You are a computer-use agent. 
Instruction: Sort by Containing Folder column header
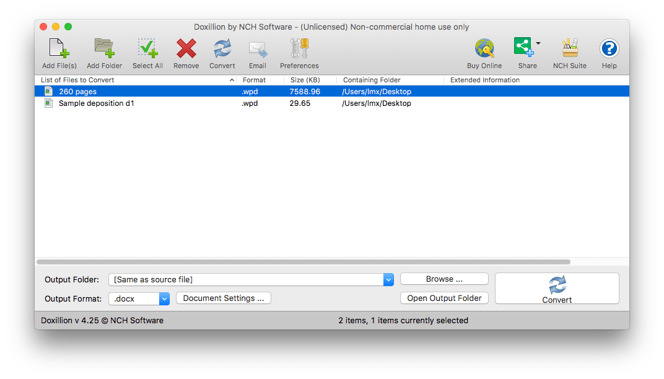pyautogui.click(x=372, y=80)
